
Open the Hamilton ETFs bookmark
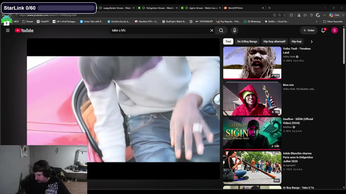146,22
